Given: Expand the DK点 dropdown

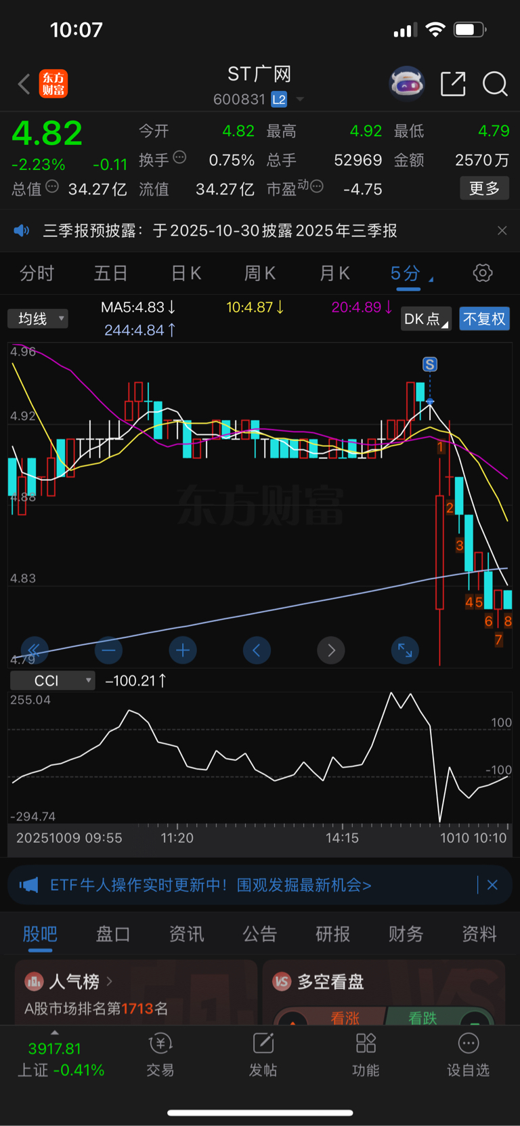Looking at the screenshot, I should tap(426, 318).
